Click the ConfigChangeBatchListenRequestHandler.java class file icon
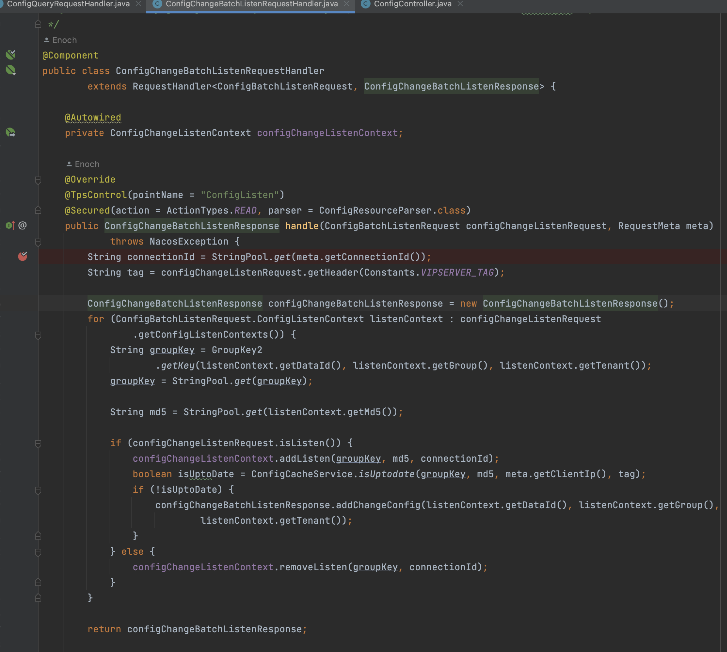The width and height of the screenshot is (727, 652). tap(157, 4)
